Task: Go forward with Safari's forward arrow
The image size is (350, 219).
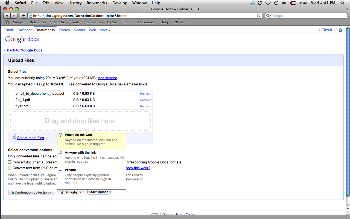Action: tap(14, 16)
